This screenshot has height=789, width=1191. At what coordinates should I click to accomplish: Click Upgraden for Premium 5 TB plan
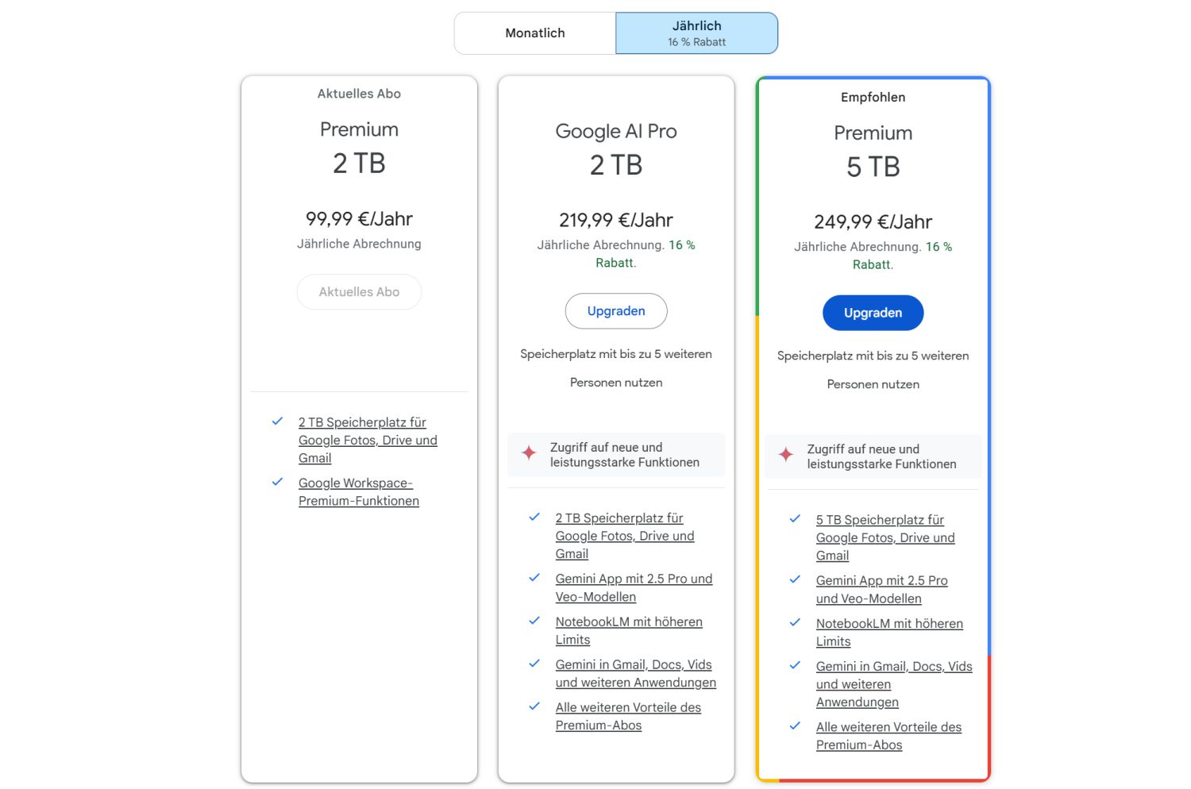873,313
